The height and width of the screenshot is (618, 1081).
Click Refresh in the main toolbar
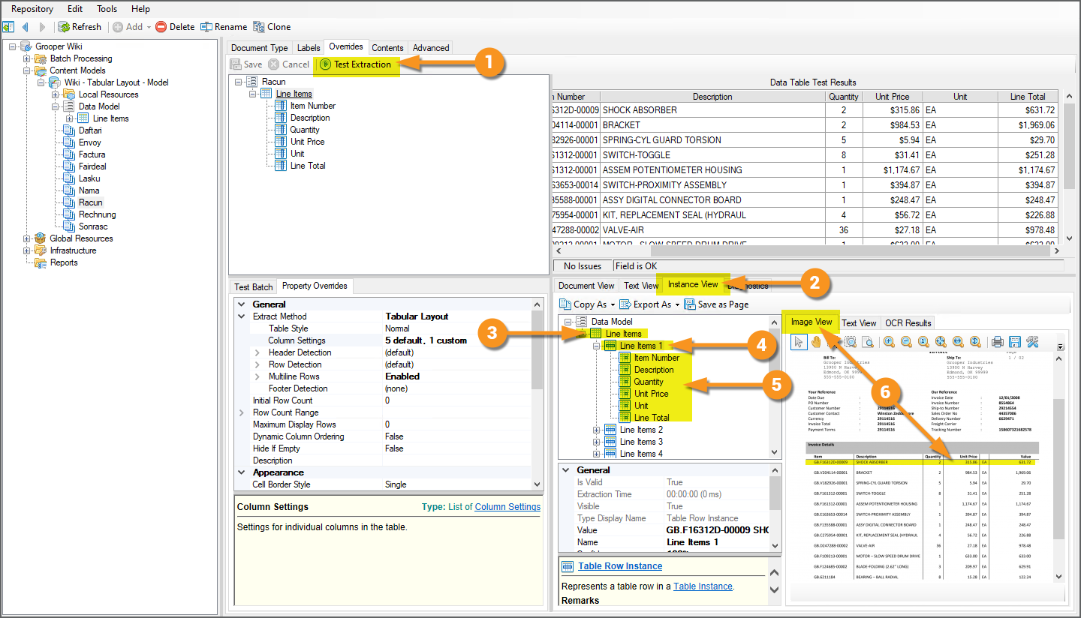[x=80, y=27]
